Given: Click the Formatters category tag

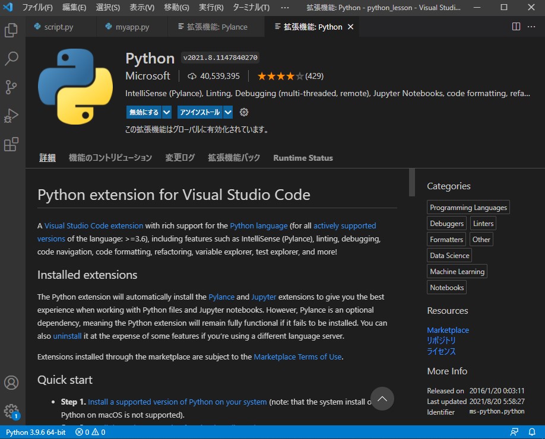Looking at the screenshot, I should [446, 239].
